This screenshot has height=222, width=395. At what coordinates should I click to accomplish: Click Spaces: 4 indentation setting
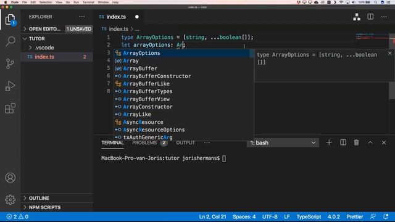[244, 216]
